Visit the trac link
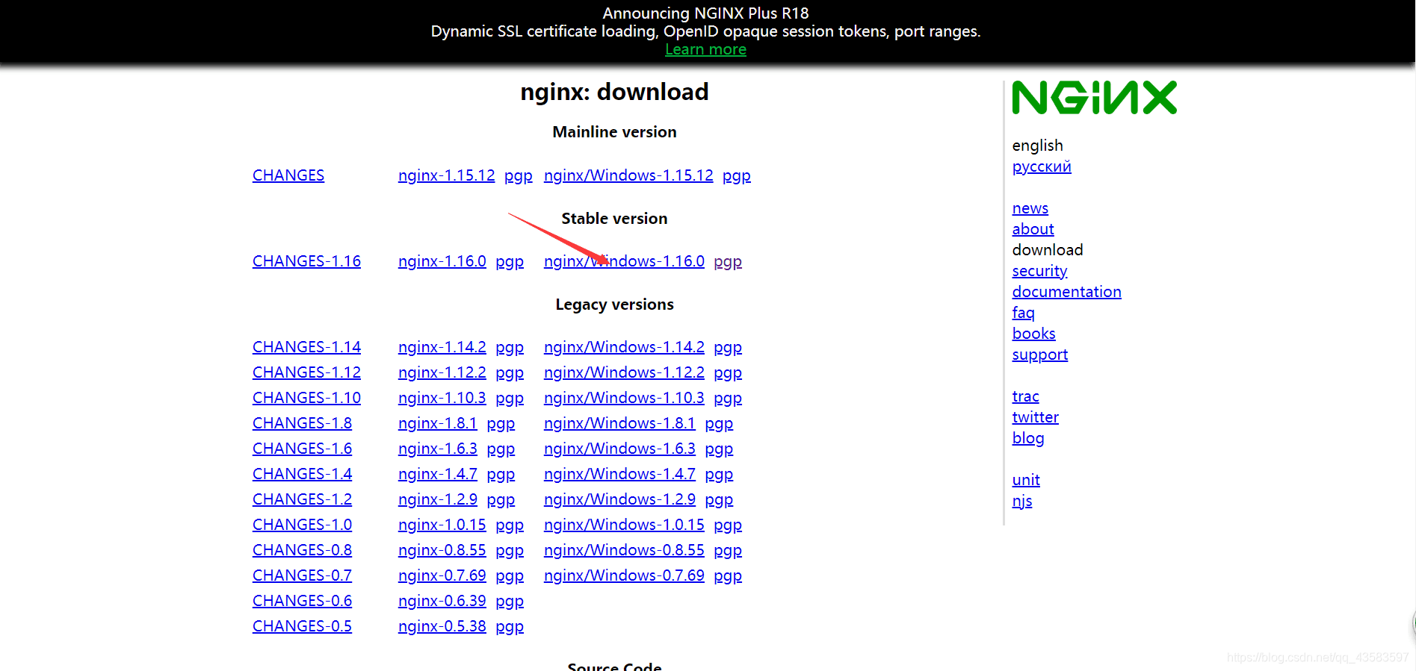The image size is (1416, 671). tap(1025, 396)
